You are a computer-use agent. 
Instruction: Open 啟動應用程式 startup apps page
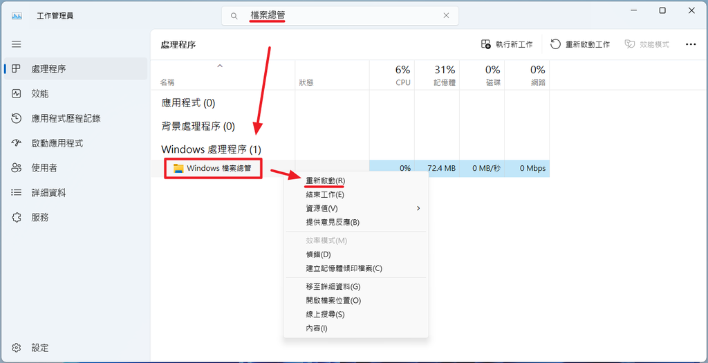click(x=75, y=144)
